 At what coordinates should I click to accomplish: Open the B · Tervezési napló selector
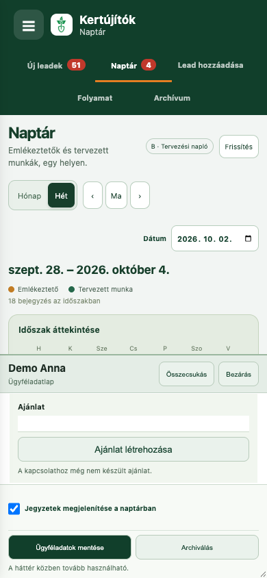point(180,147)
